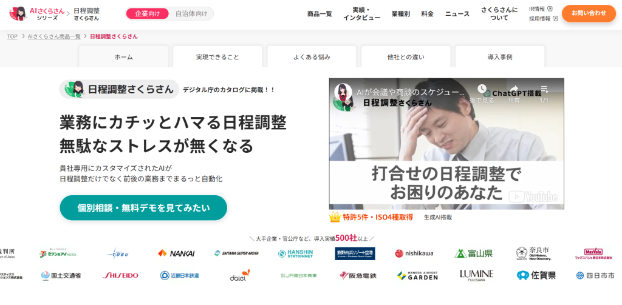This screenshot has width=622, height=305.
Task: Click the watch later clock icon on video
Action: tap(482, 89)
